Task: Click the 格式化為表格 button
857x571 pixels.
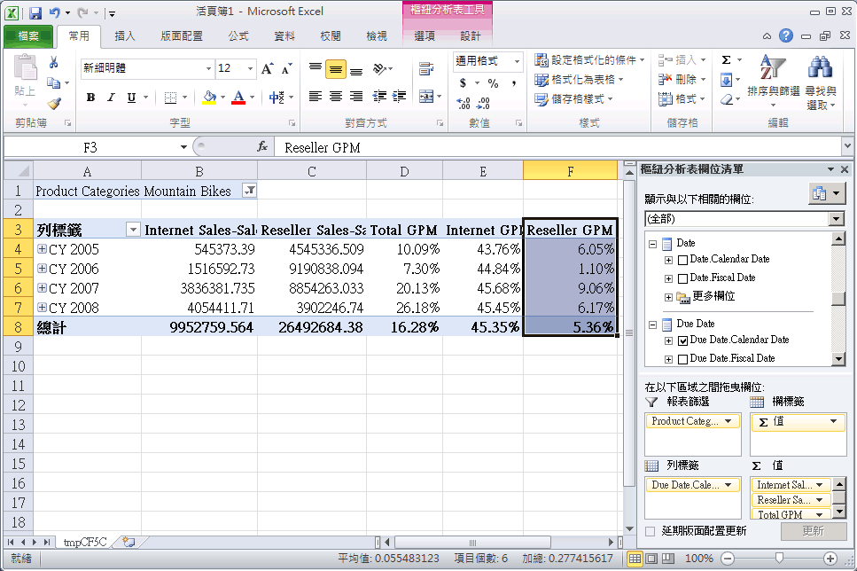Action: (x=580, y=80)
